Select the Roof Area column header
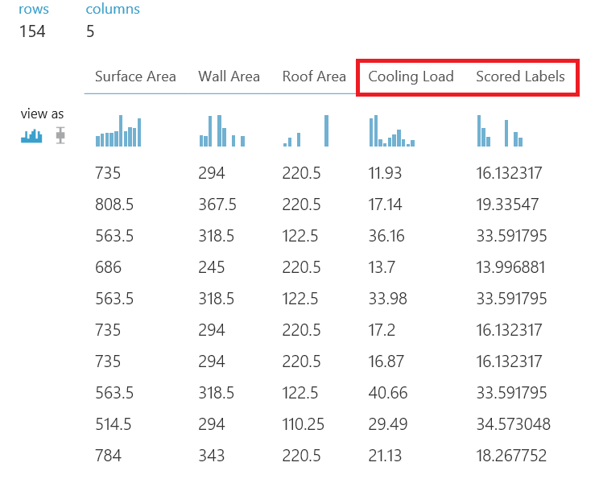The image size is (599, 479). 314,77
